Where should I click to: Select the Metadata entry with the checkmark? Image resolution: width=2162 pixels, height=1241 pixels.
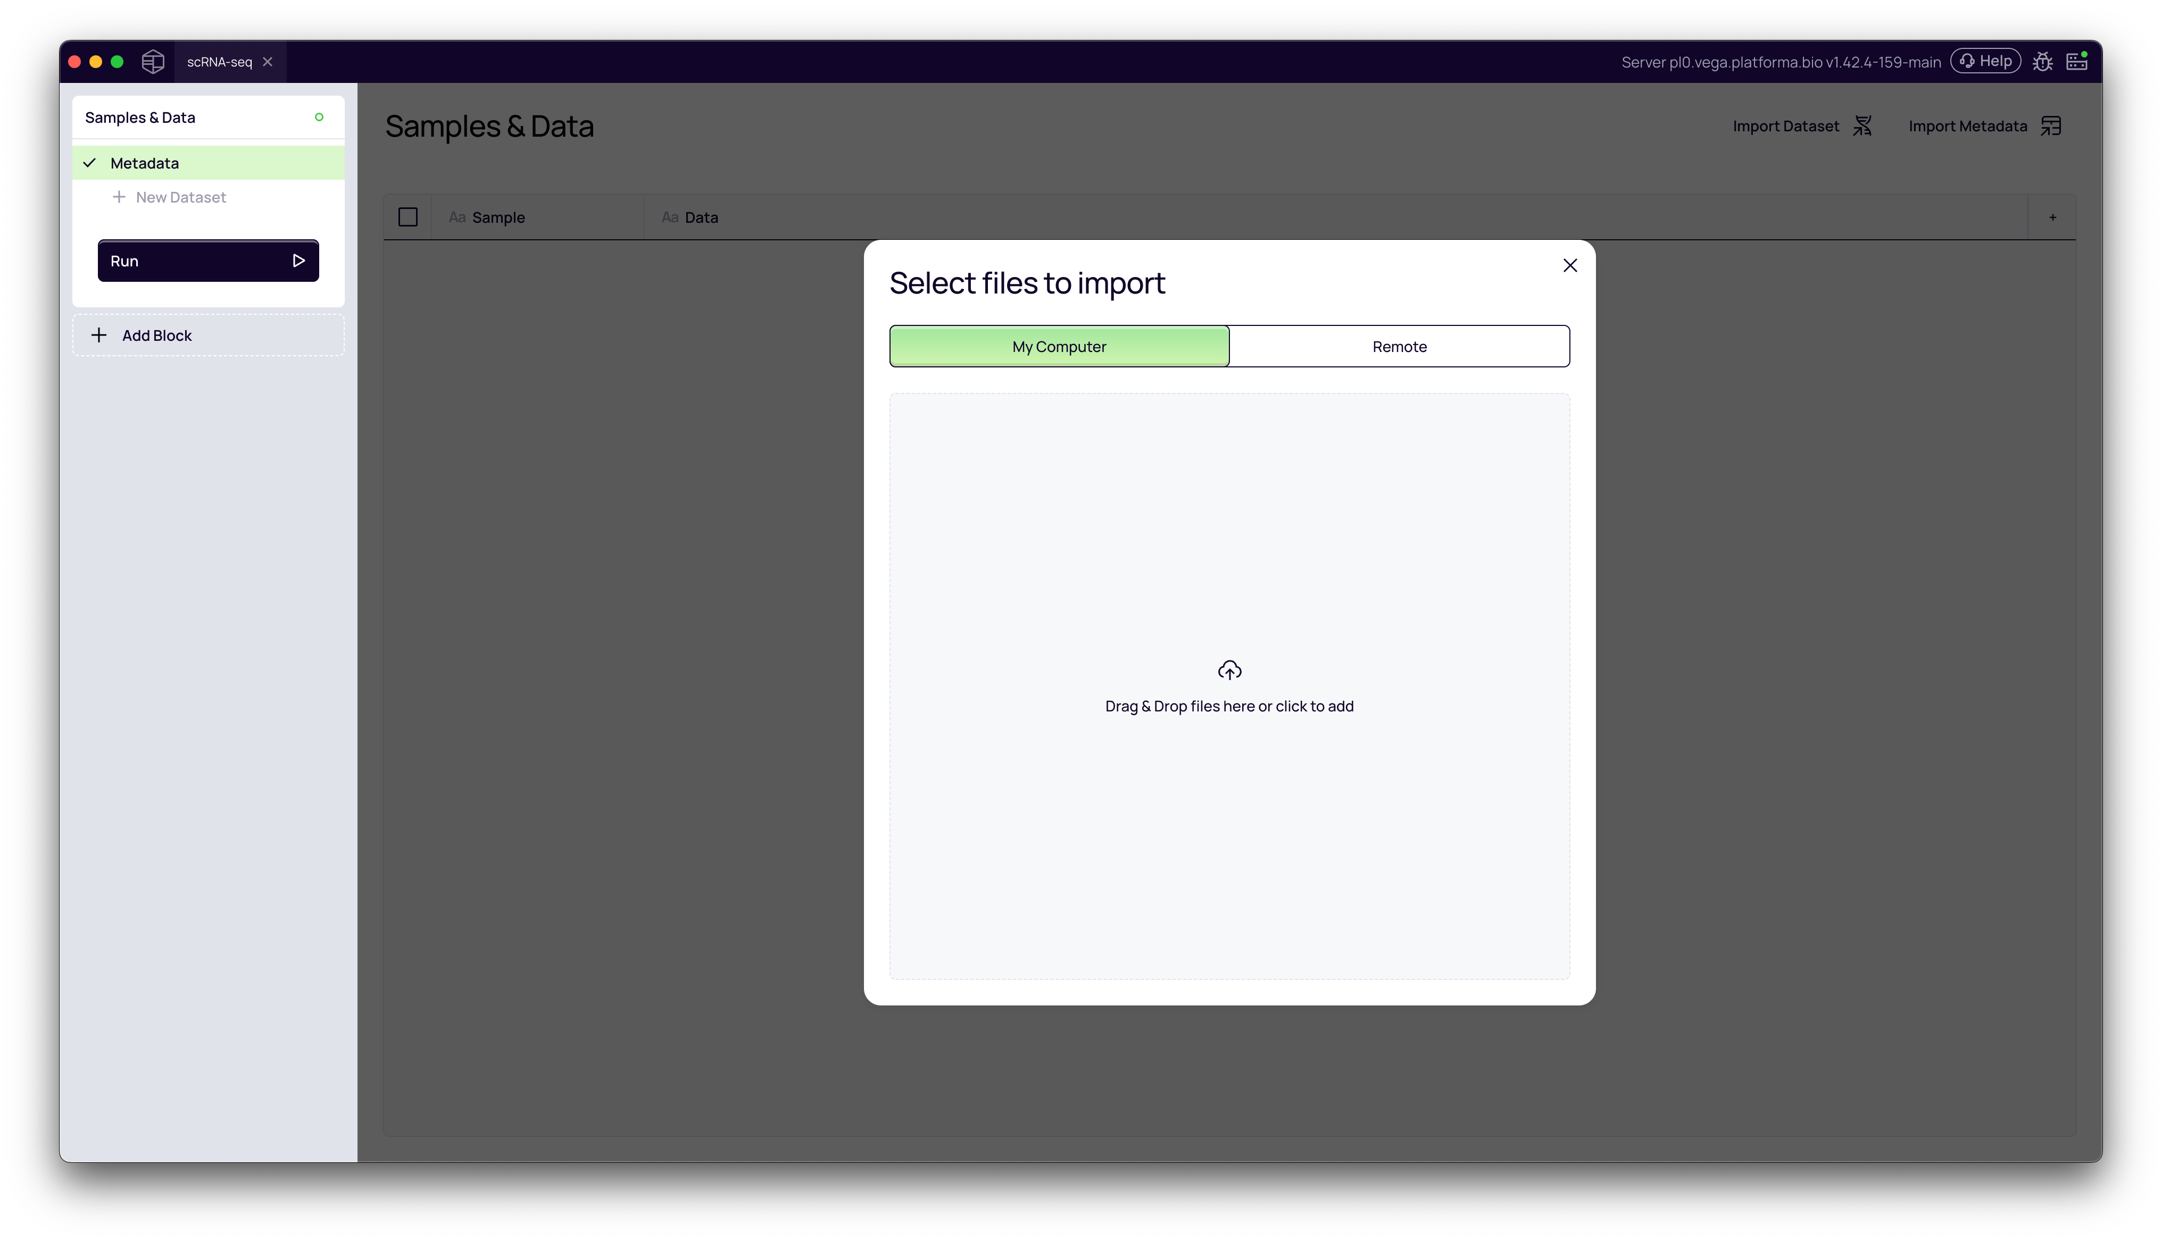click(x=145, y=163)
